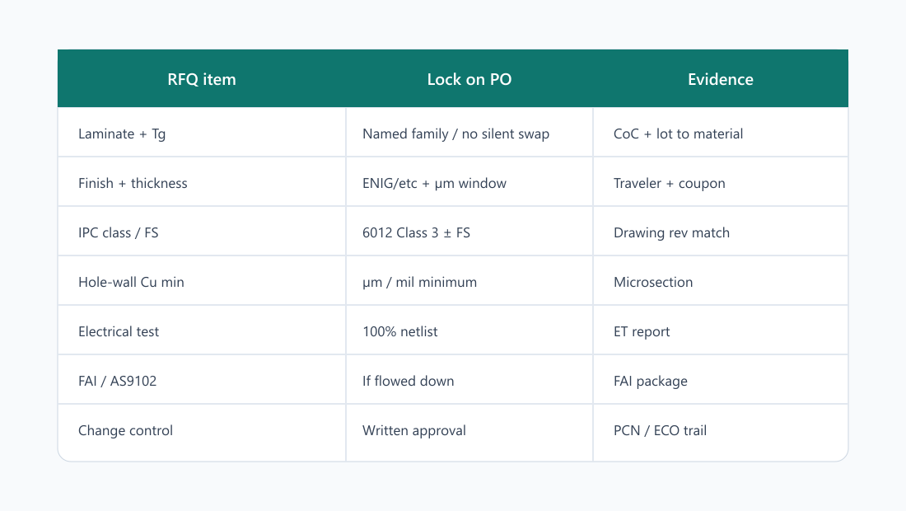The image size is (906, 511).
Task: Click the 'RFQ item' column header
Action: coord(202,78)
